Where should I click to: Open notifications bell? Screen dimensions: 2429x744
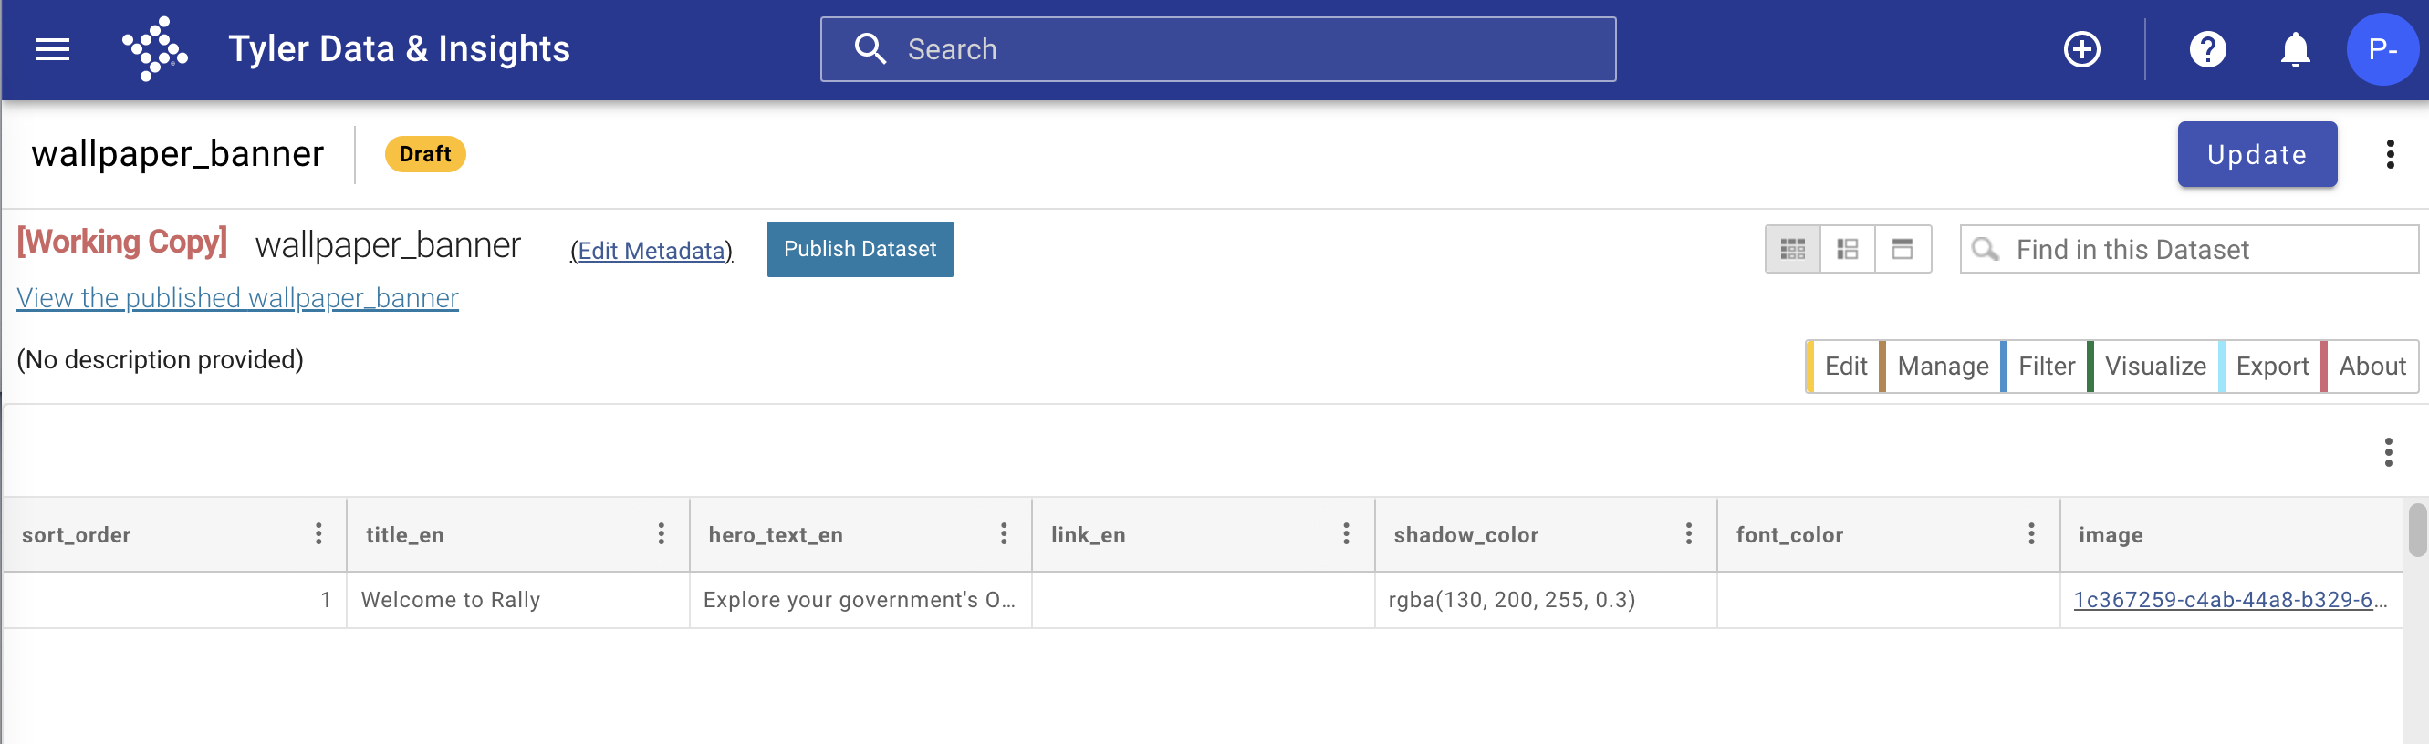(2294, 49)
